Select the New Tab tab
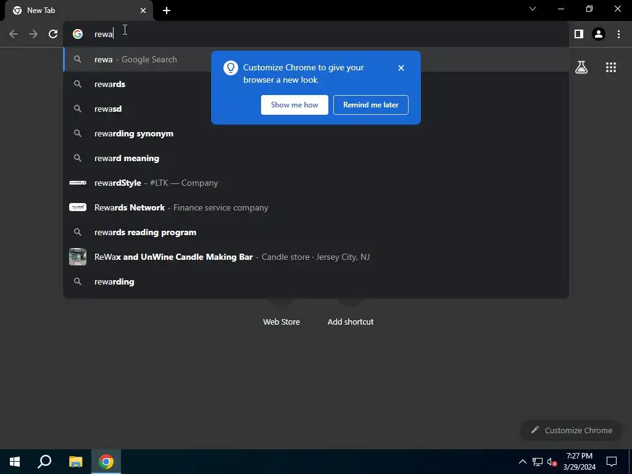Image resolution: width=632 pixels, height=474 pixels. (x=79, y=10)
